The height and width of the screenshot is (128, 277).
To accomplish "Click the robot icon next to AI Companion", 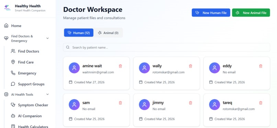I will tap(13, 116).
